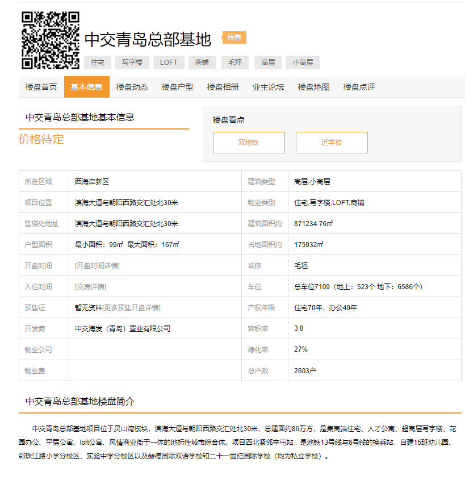Image resolution: width=465 pixels, height=480 pixels.
Task: Click the 27% greening rate value
Action: point(301,349)
